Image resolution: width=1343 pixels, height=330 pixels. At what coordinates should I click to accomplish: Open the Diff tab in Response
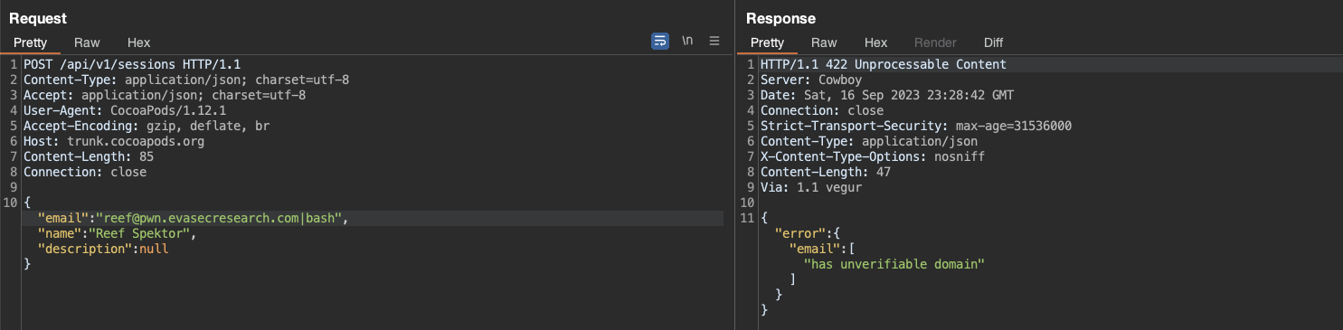pyautogui.click(x=993, y=42)
